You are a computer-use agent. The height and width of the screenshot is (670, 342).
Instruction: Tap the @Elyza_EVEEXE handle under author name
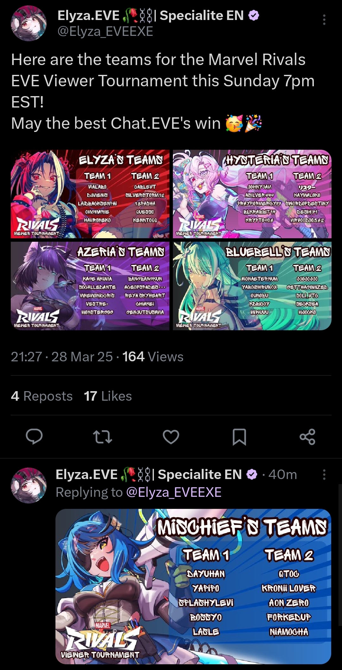pos(105,31)
